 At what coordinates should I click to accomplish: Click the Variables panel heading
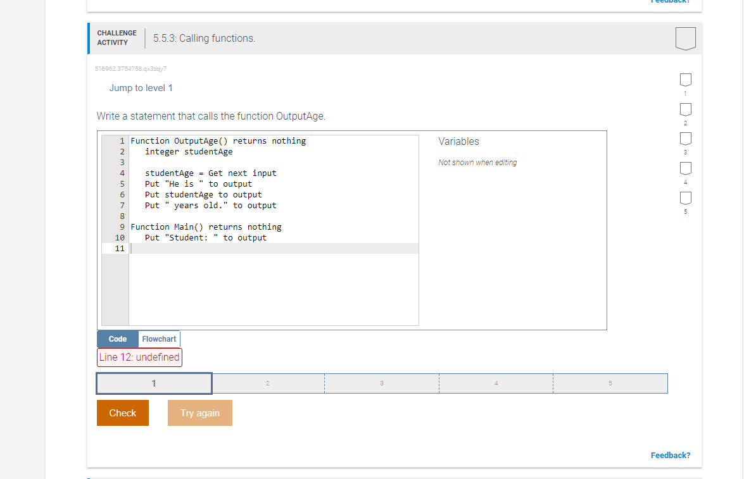coord(458,141)
